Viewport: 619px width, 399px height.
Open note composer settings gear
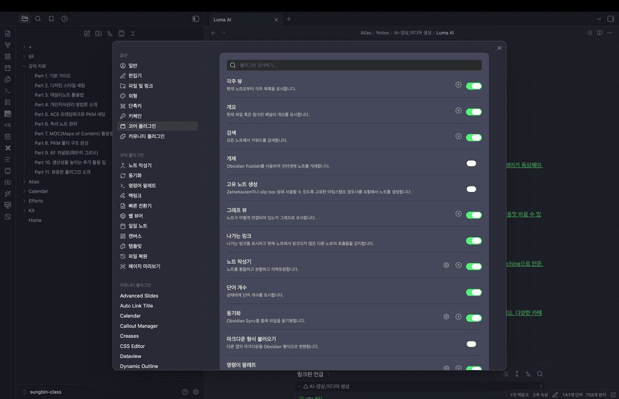click(446, 266)
